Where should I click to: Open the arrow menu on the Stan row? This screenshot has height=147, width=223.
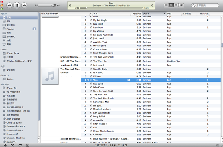tap(129, 80)
